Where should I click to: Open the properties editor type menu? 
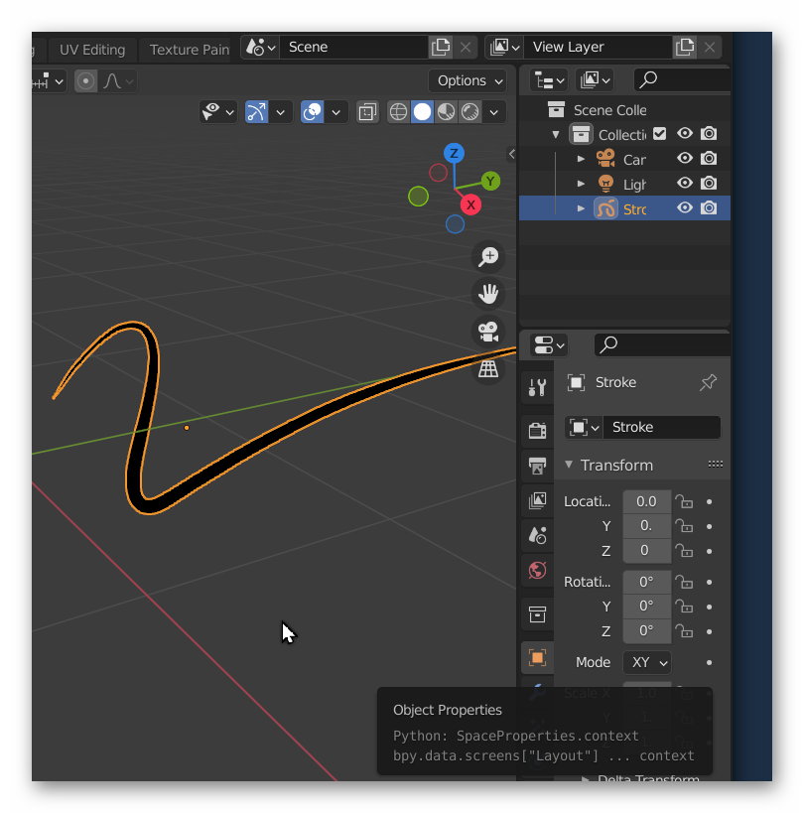pos(549,344)
